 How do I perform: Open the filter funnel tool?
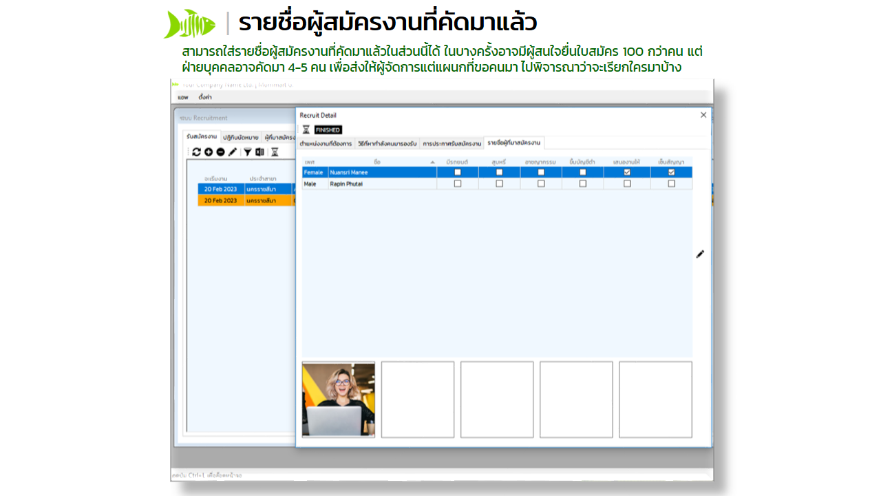coord(248,152)
